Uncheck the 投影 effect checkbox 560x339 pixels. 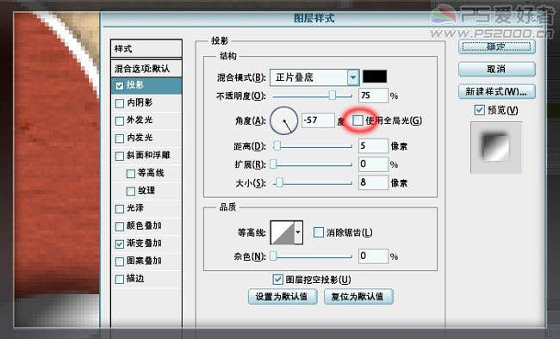[120, 86]
